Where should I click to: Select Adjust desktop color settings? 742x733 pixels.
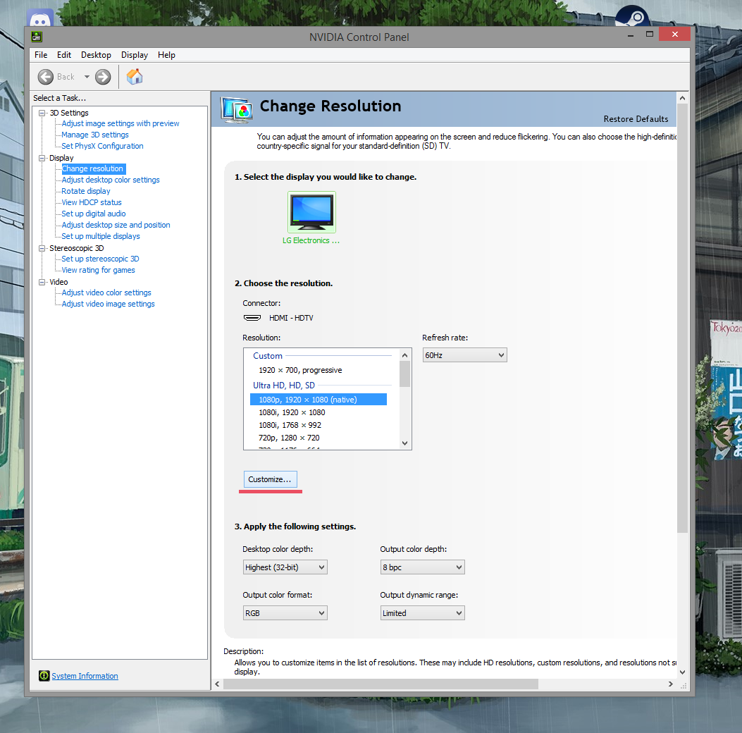pos(110,180)
